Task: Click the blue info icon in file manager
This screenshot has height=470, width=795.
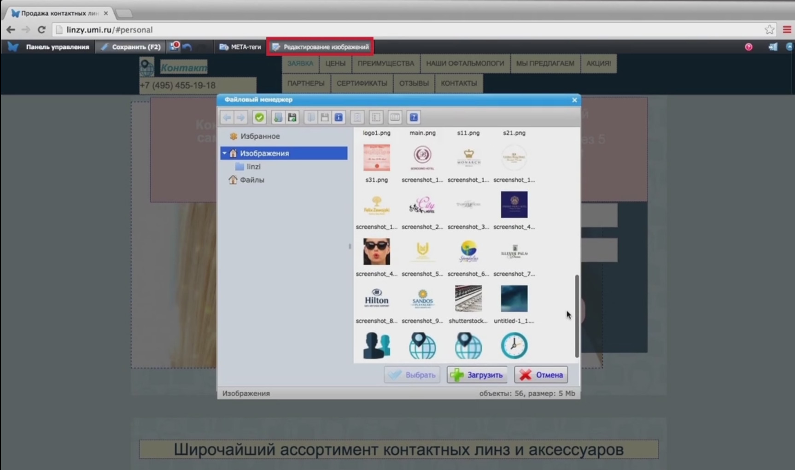Action: tap(339, 117)
